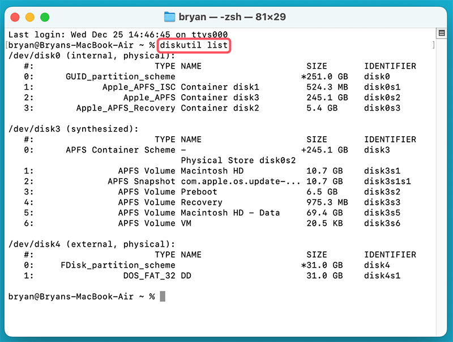
Task: Click the *251.0 GB size value
Action: pos(320,76)
